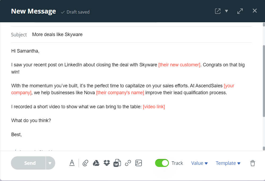Screen dimensions: 265x181
Task: Insert a hyperlink with the chain icon
Action: (128, 163)
